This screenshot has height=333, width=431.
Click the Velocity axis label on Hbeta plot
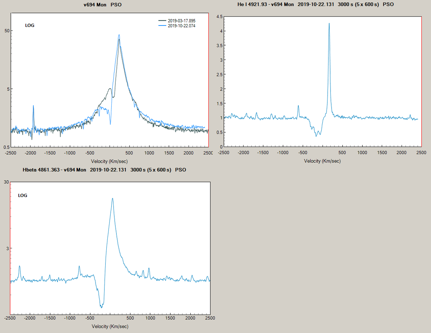tap(111, 327)
